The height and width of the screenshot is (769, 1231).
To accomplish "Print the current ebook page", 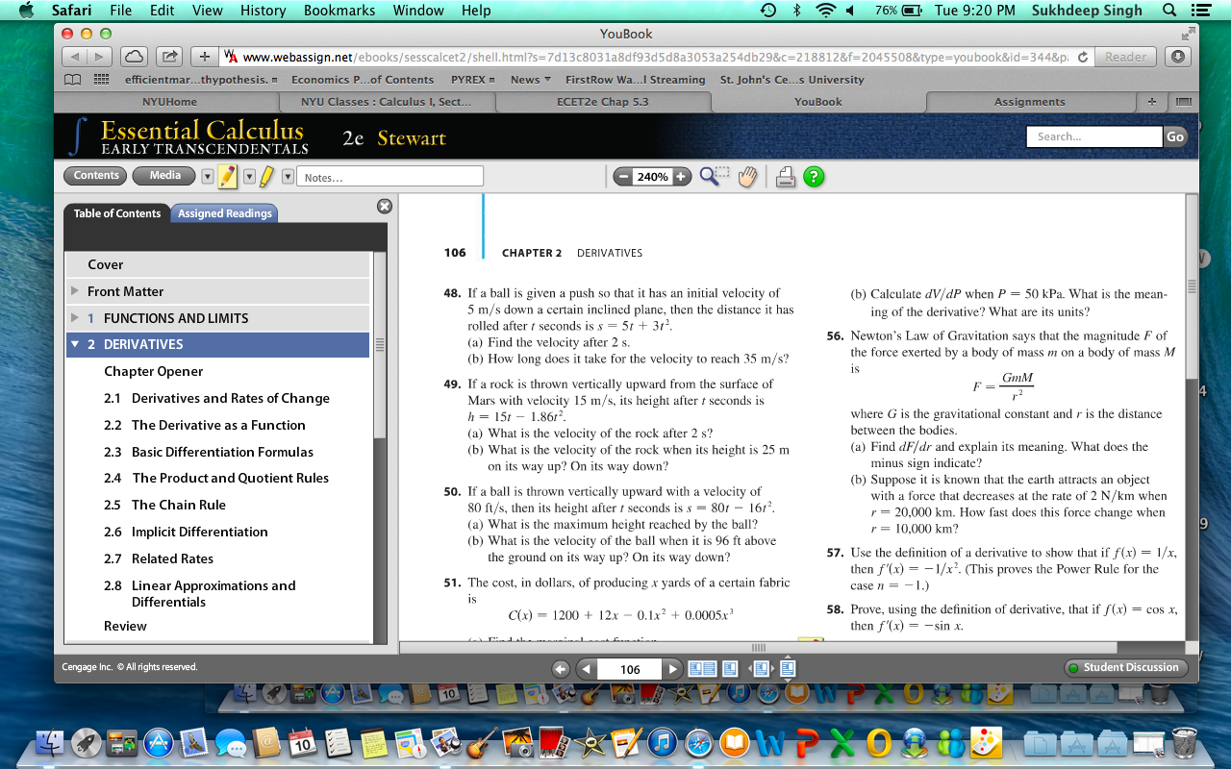I will point(786,177).
